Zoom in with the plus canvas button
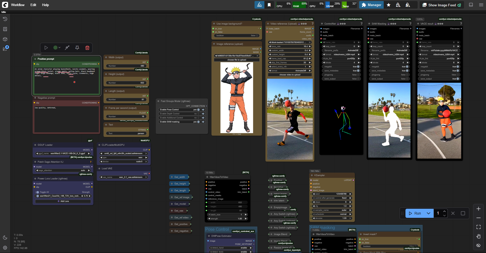Viewport: 486px width, 253px height. click(478, 209)
